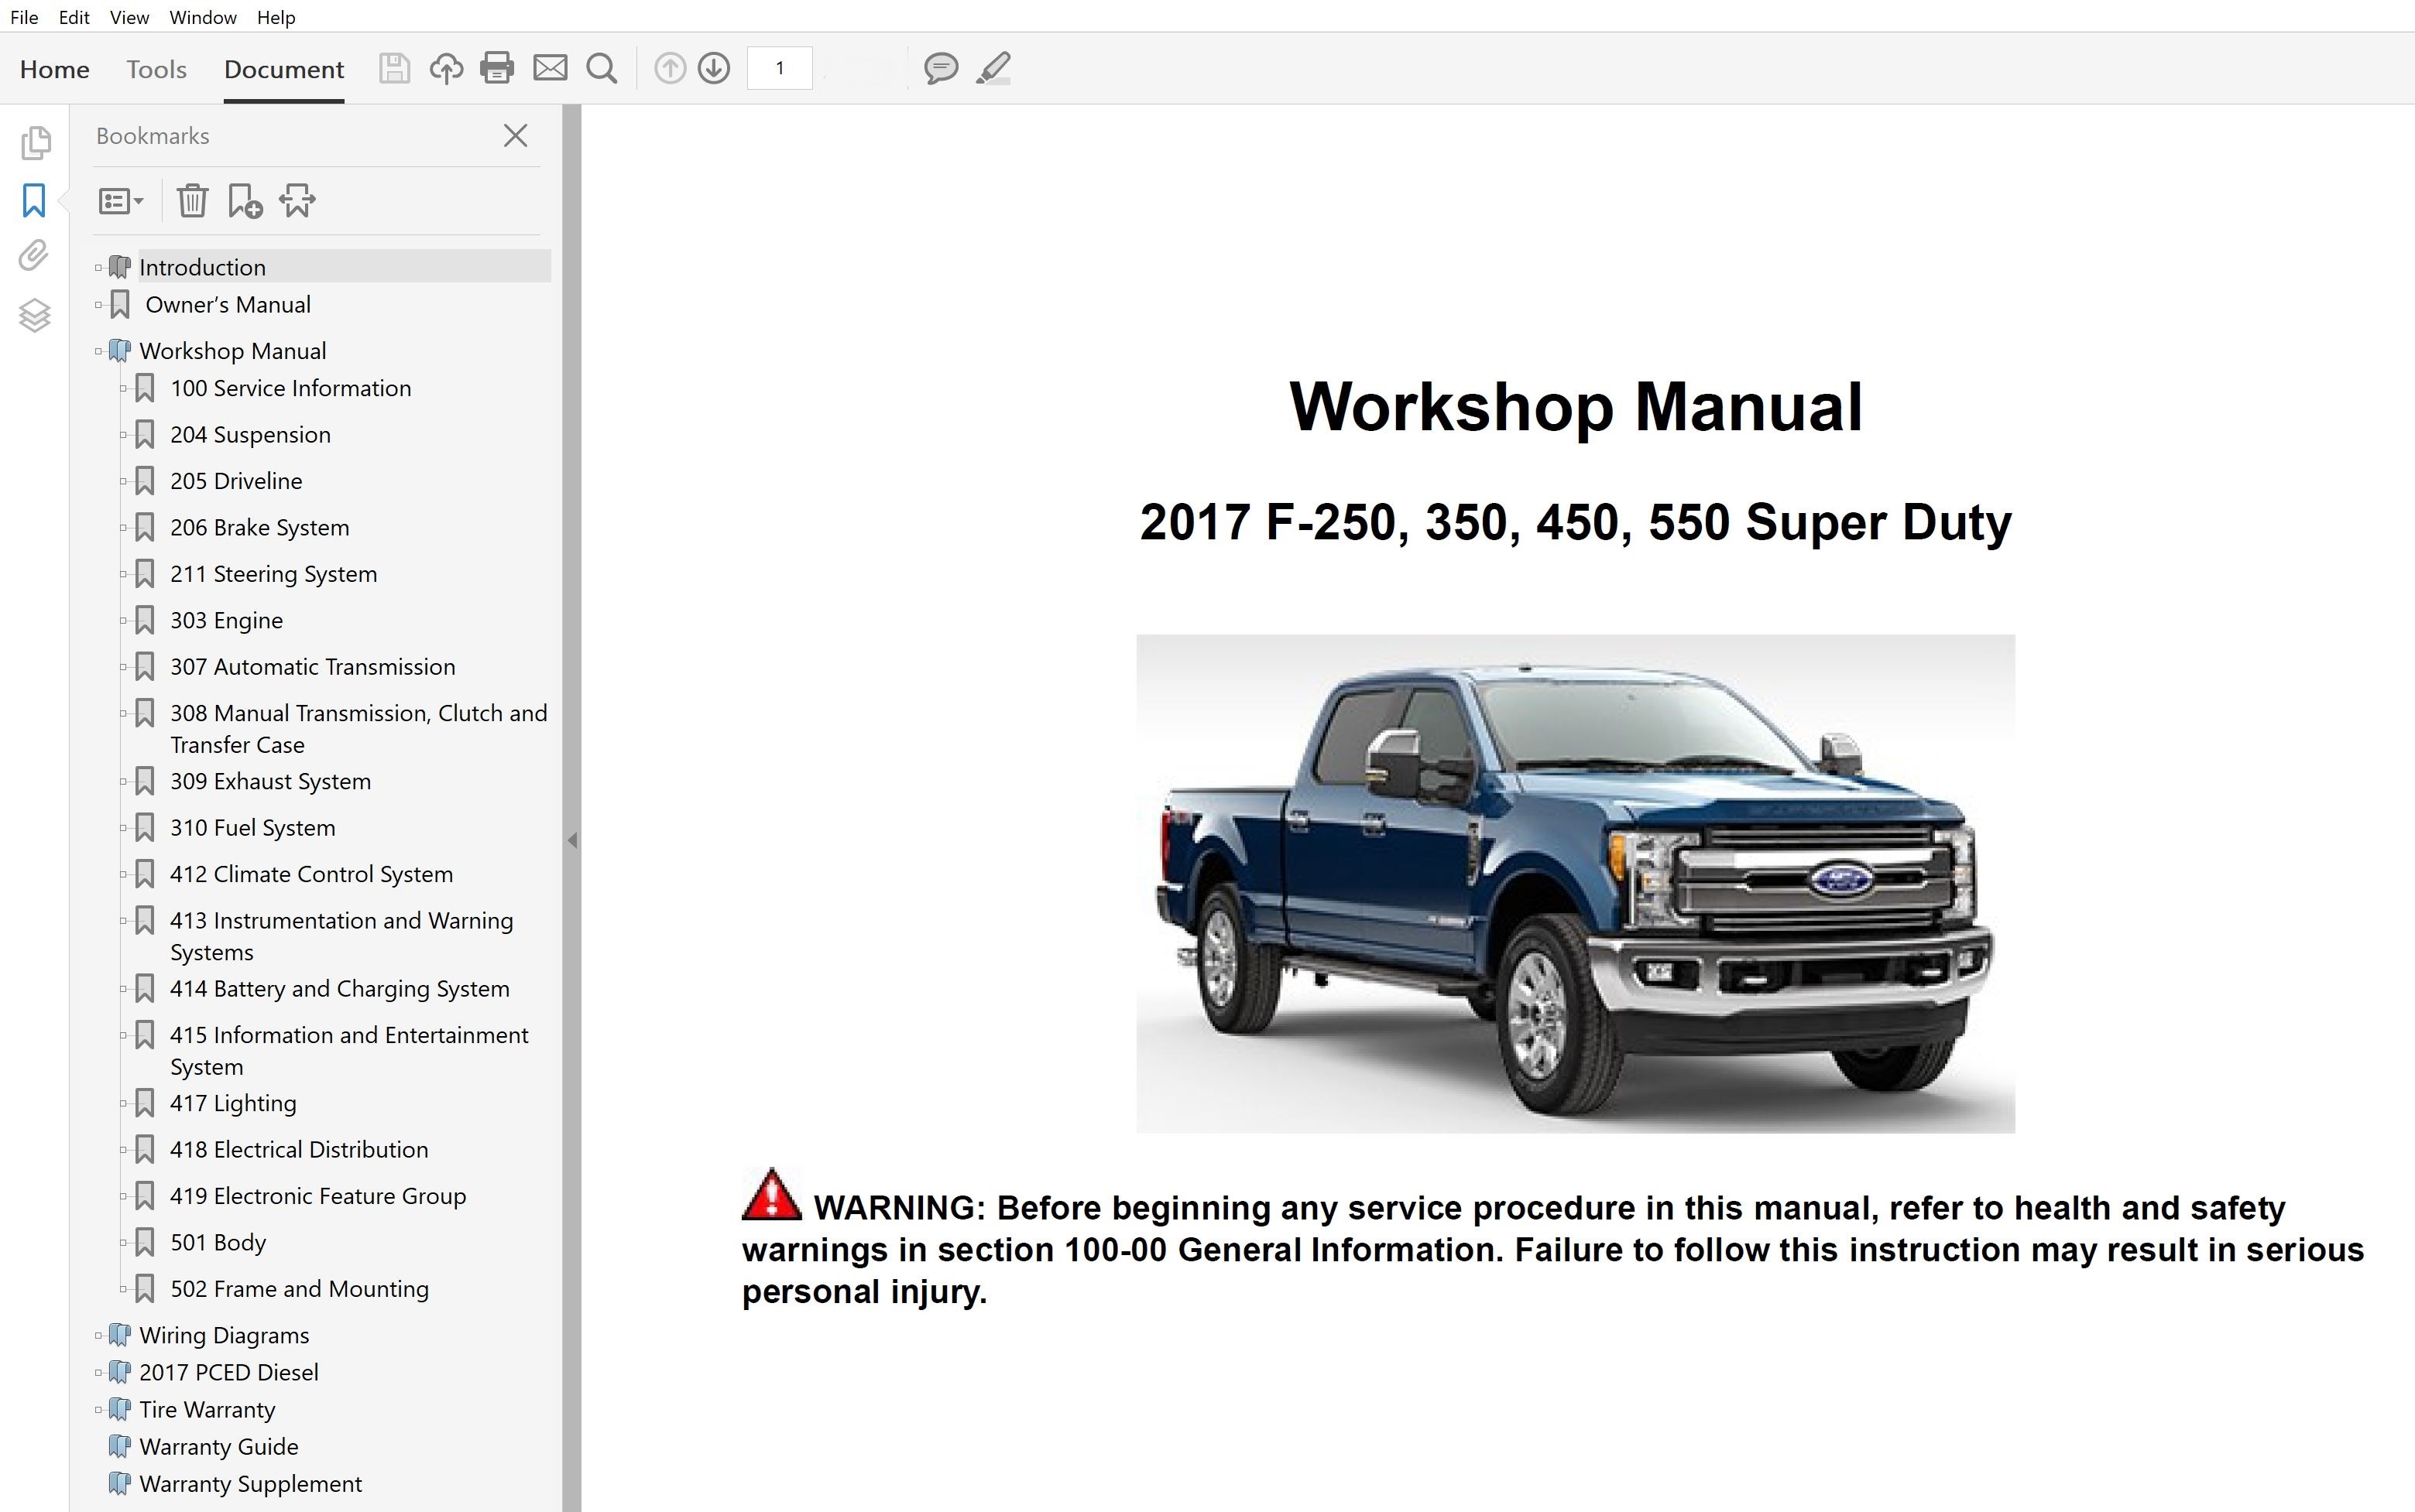The width and height of the screenshot is (2415, 1512).
Task: Click the search magnifier icon
Action: pos(602,68)
